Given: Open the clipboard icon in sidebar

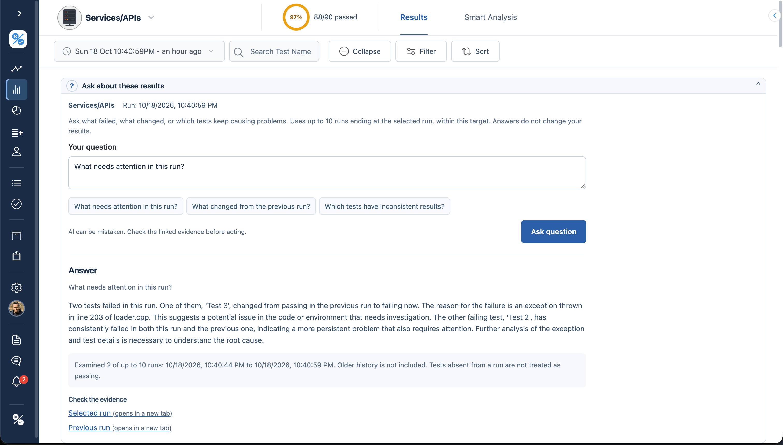Looking at the screenshot, I should click(x=17, y=256).
